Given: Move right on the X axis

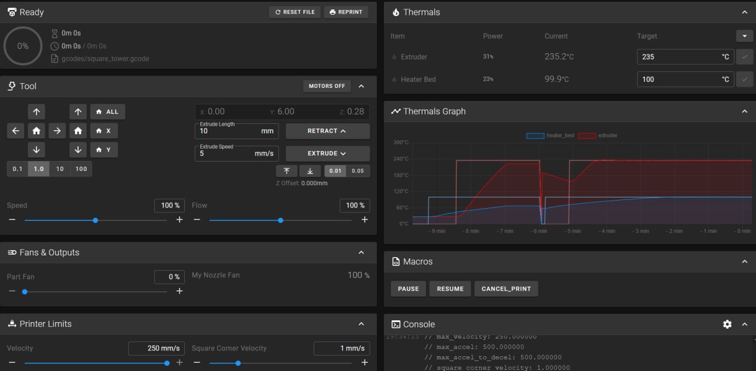Looking at the screenshot, I should click(x=57, y=131).
